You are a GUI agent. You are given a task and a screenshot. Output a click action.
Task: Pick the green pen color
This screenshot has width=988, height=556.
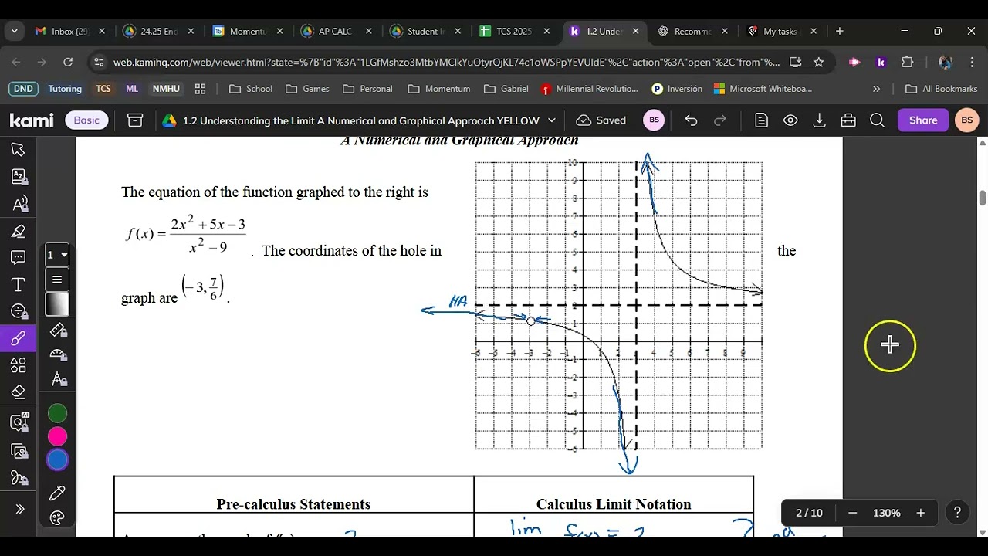tap(58, 413)
